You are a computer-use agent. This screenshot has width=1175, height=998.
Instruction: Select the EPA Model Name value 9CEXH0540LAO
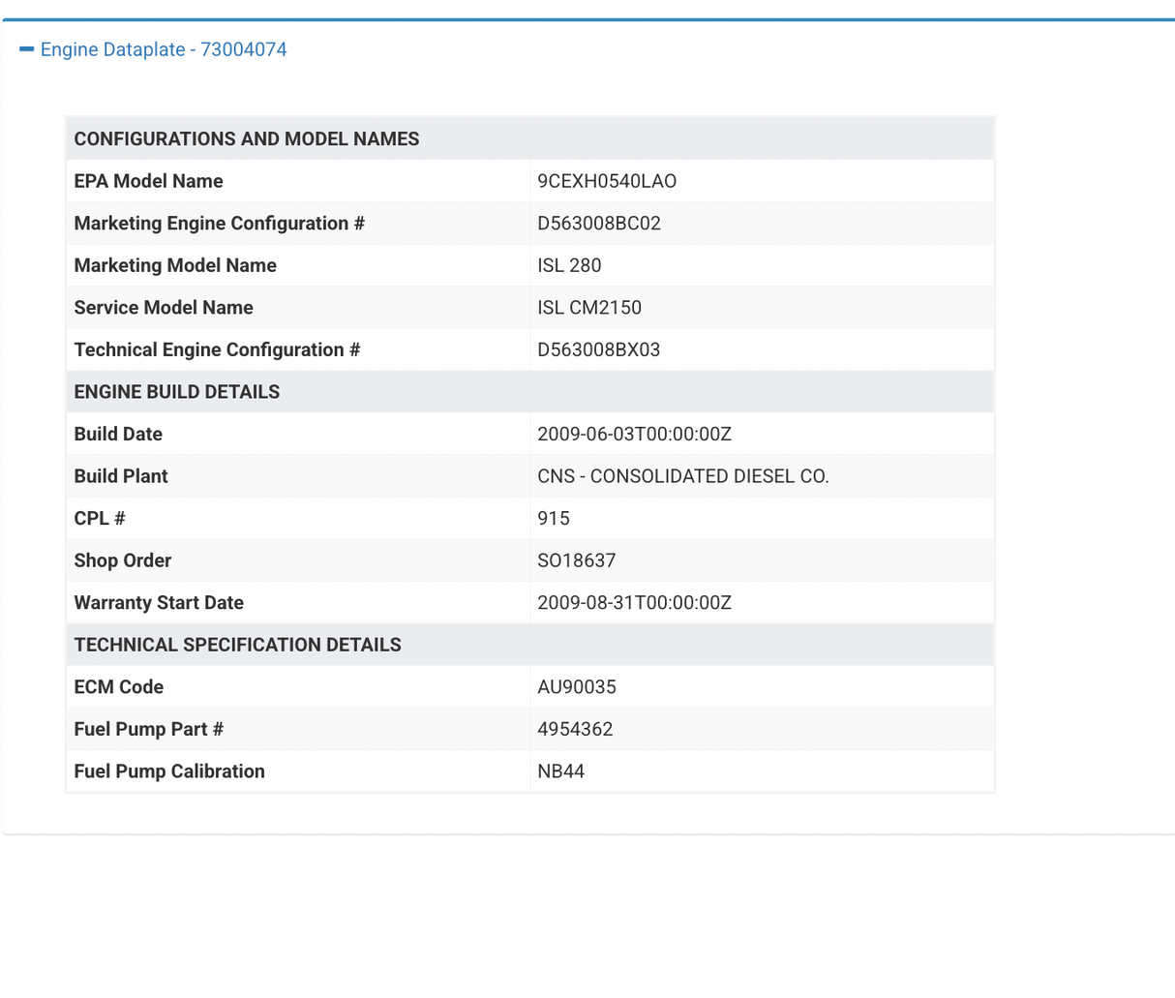(x=607, y=181)
